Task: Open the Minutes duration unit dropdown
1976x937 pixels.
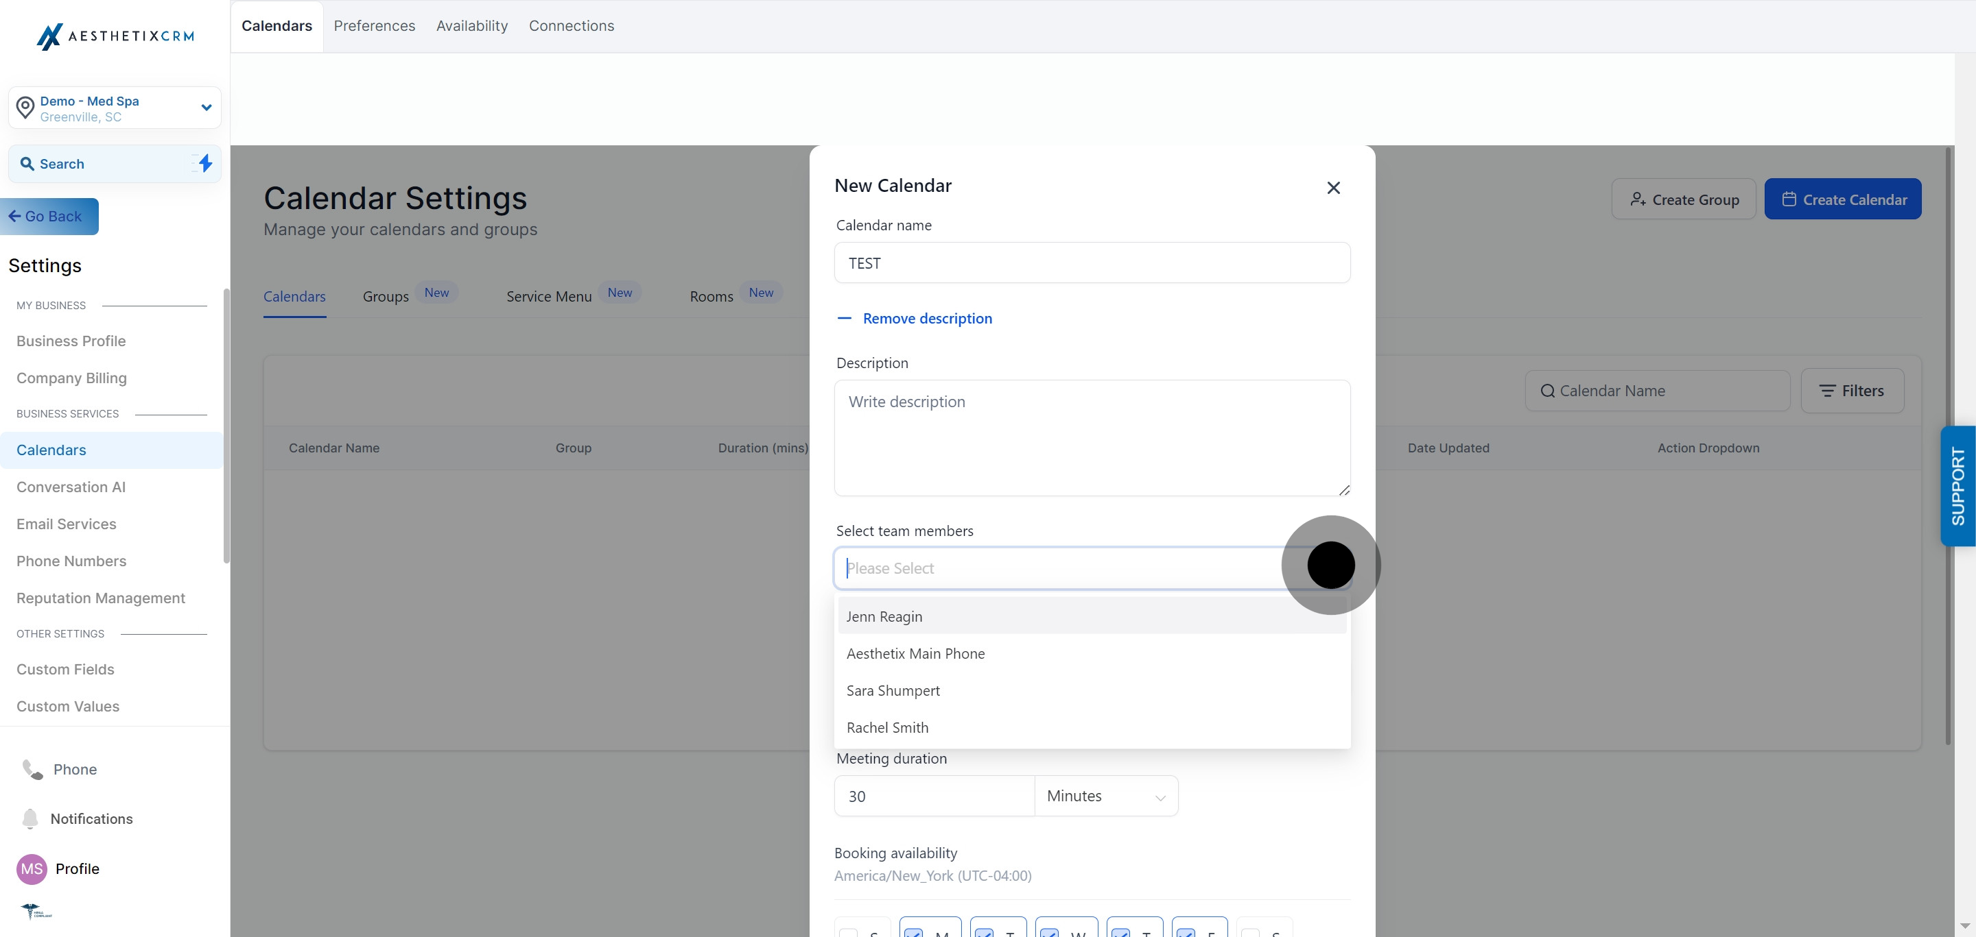Action: 1106,796
